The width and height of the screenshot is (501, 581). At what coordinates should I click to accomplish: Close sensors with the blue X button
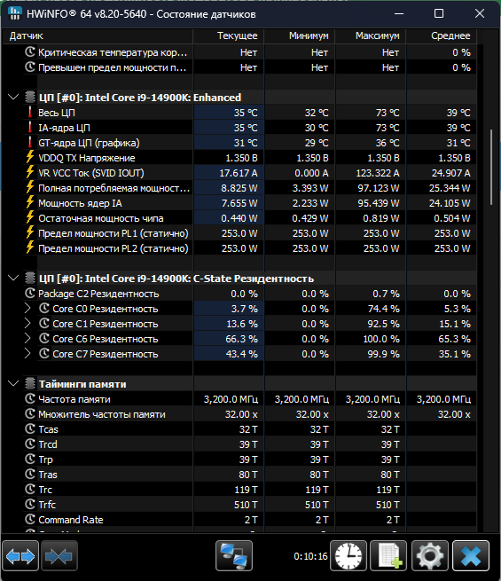pos(471,556)
